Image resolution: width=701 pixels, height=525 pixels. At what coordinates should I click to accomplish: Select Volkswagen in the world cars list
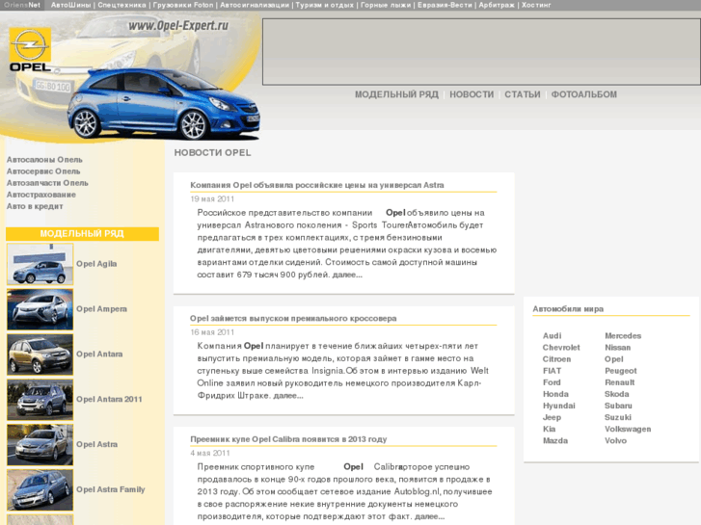point(628,429)
